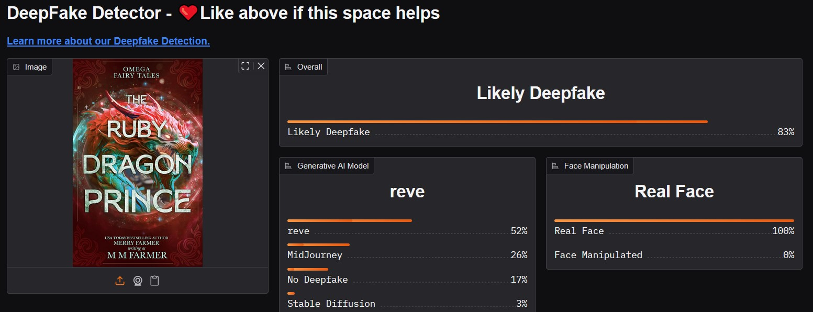
Task: Click the Likely Deepfake 83% confidence bar
Action: (x=497, y=122)
